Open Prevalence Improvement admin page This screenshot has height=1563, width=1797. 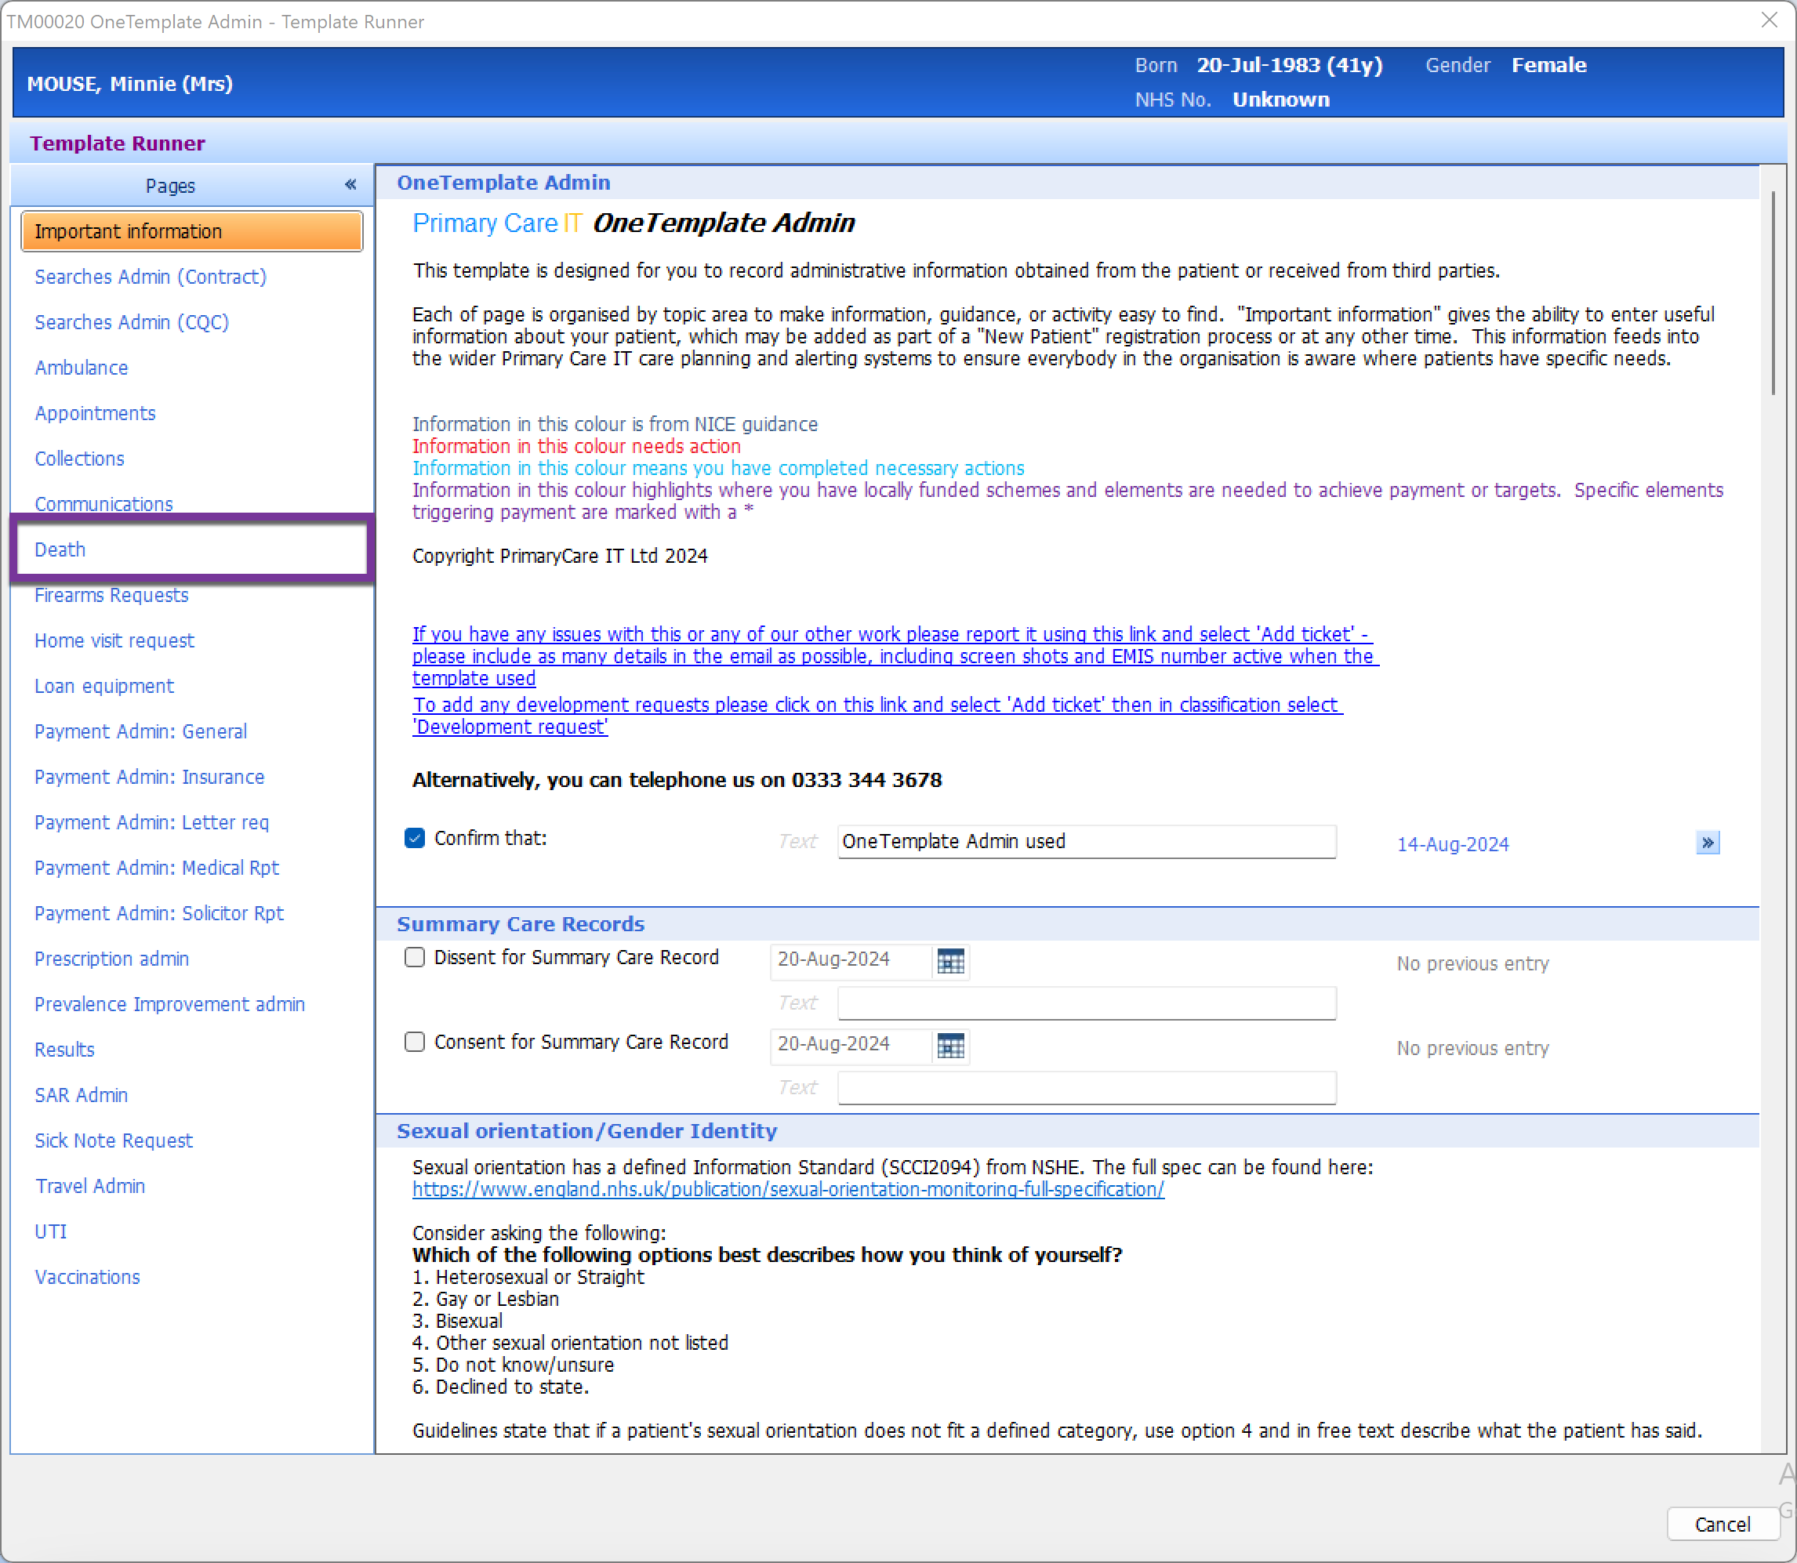[169, 1005]
